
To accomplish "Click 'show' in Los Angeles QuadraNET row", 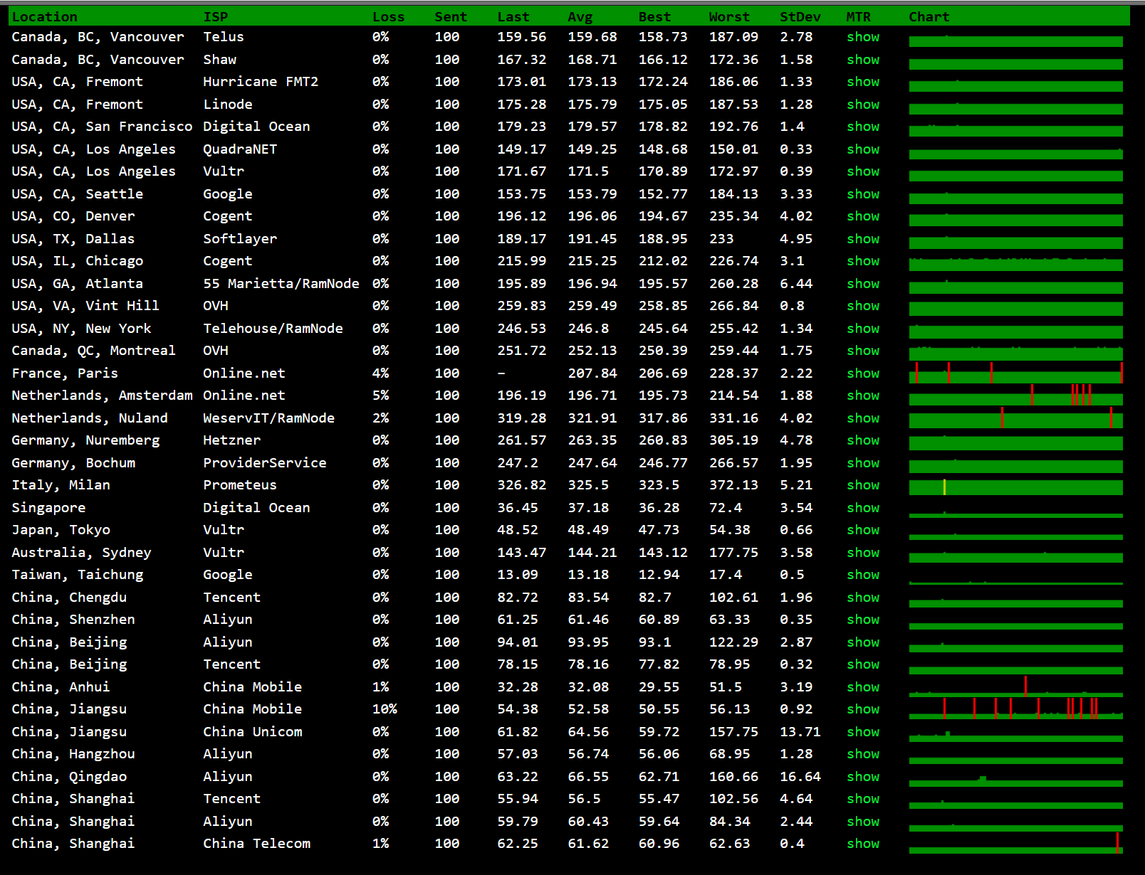I will (x=863, y=149).
